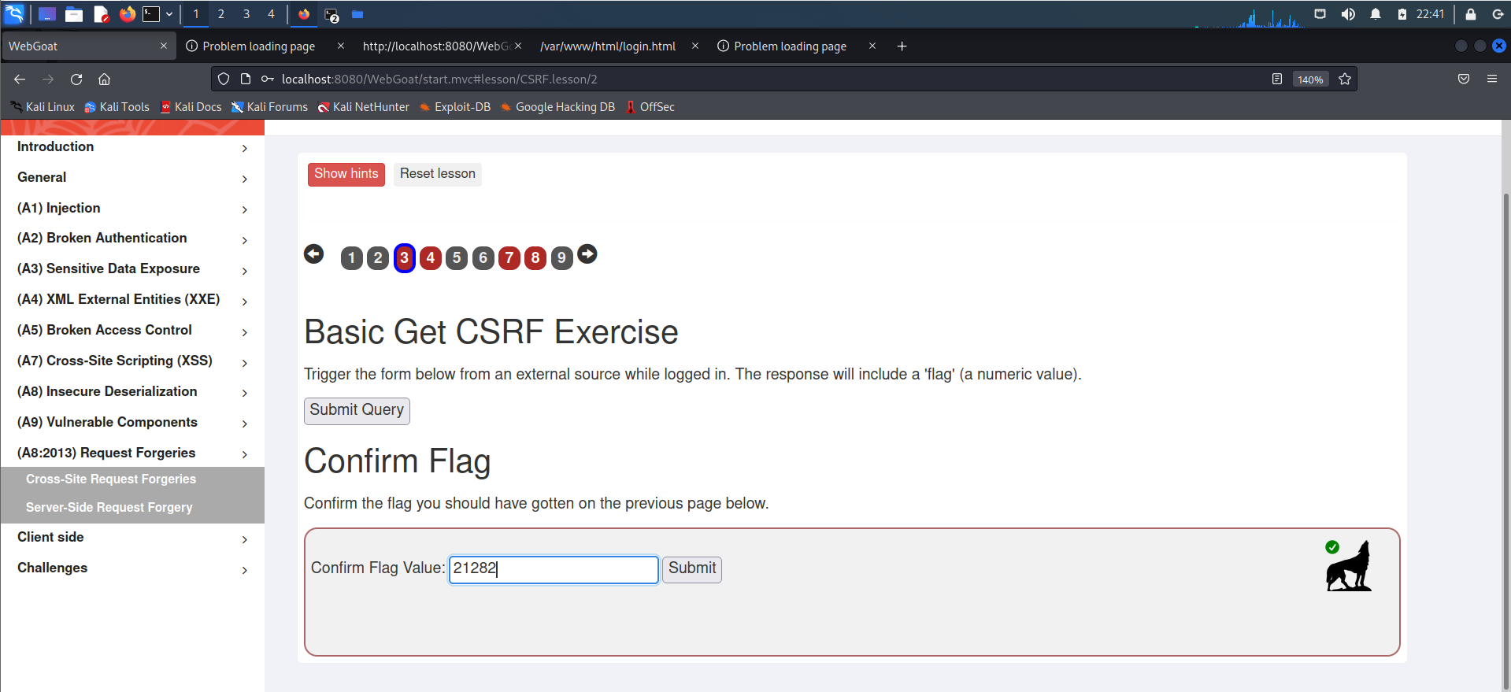
Task: Expand the (A1) Injection section
Action: click(x=132, y=208)
